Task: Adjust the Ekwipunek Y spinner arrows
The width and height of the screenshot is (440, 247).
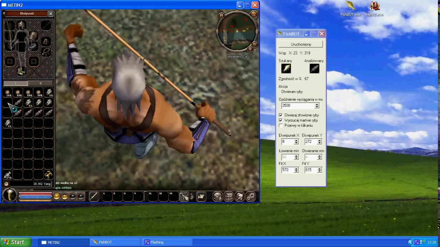Action: coord(319,142)
